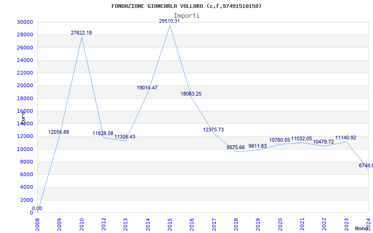This screenshot has width=373, height=233.
Task: Click the 9575.66 value label
Action: (235, 147)
